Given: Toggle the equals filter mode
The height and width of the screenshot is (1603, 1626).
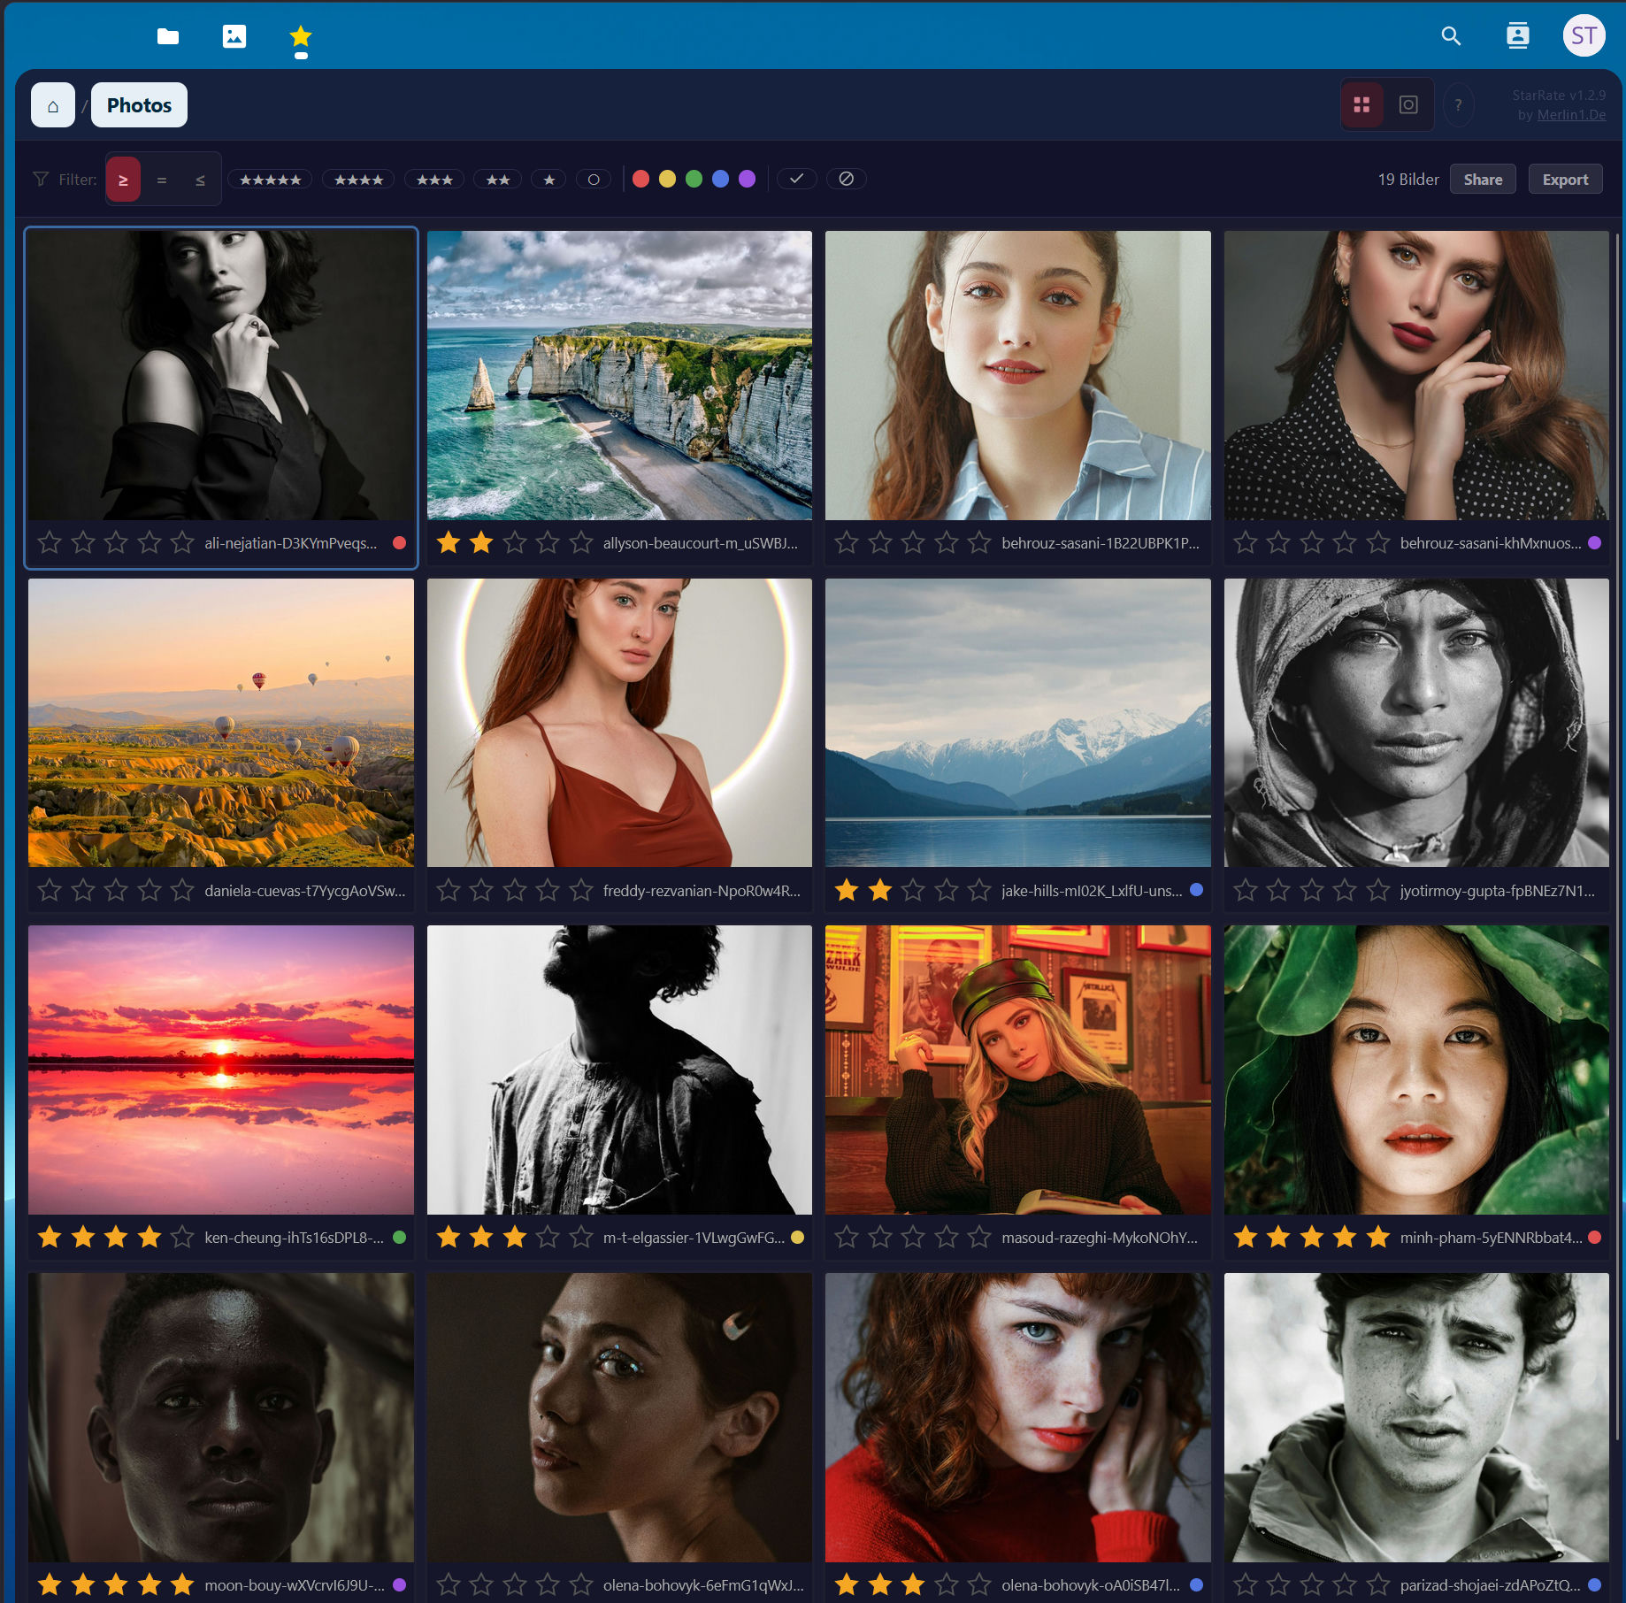Looking at the screenshot, I should [162, 178].
